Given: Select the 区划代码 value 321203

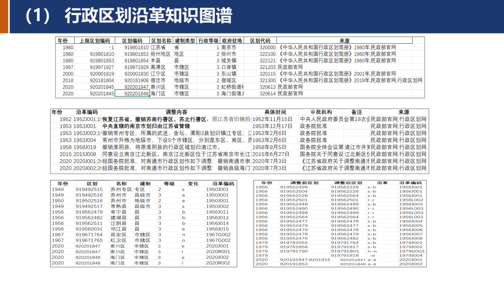Looking at the screenshot, I should tap(267, 67).
